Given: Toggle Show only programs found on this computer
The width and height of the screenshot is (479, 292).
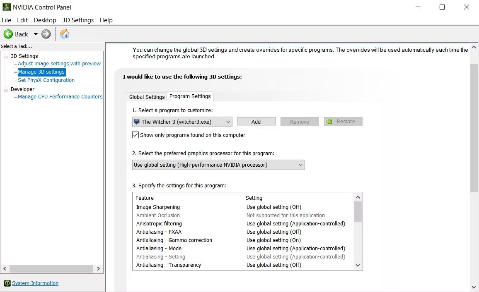Looking at the screenshot, I should 135,135.
